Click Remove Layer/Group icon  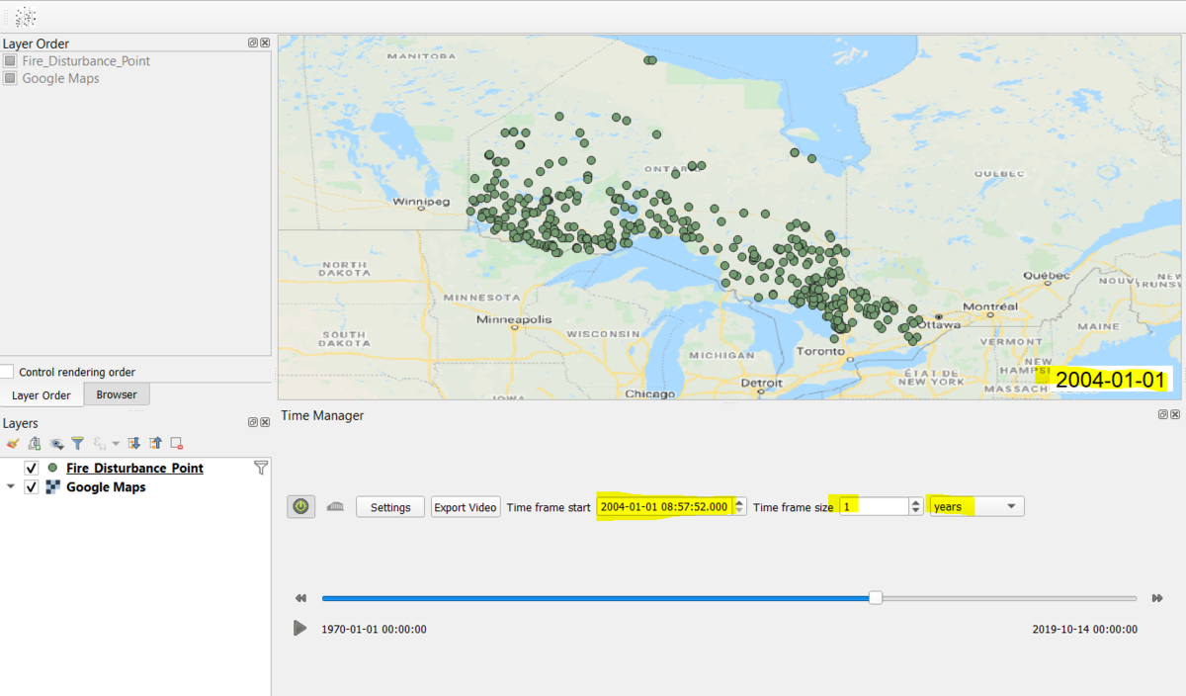pyautogui.click(x=177, y=444)
